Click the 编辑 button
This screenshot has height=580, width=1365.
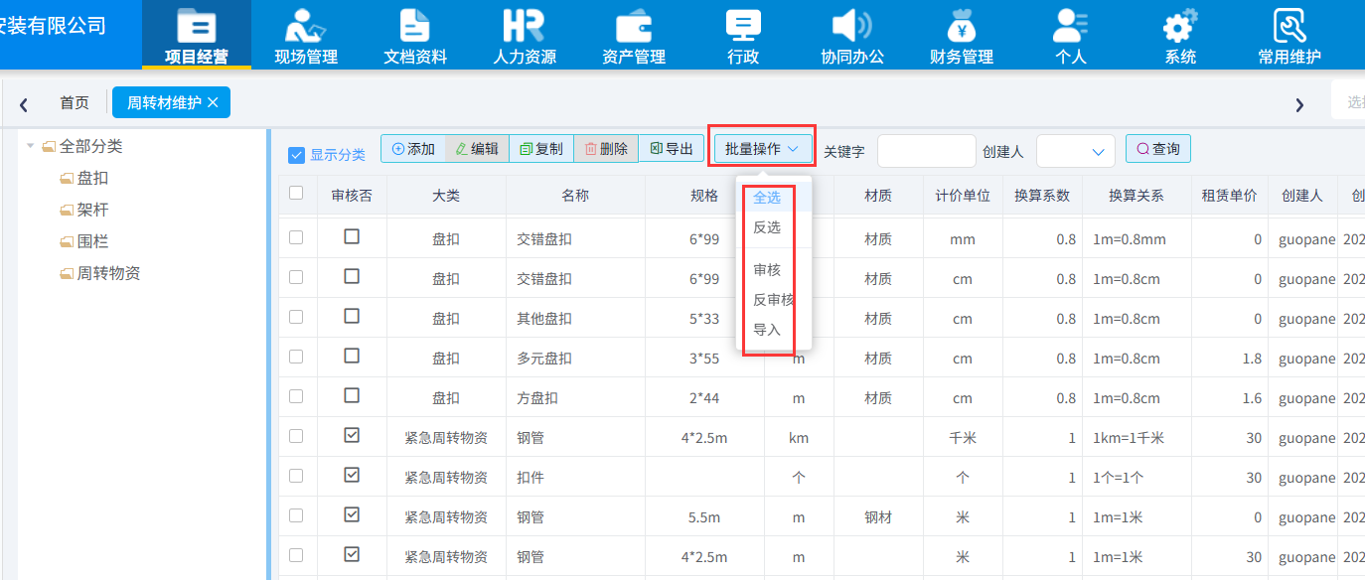tap(477, 149)
